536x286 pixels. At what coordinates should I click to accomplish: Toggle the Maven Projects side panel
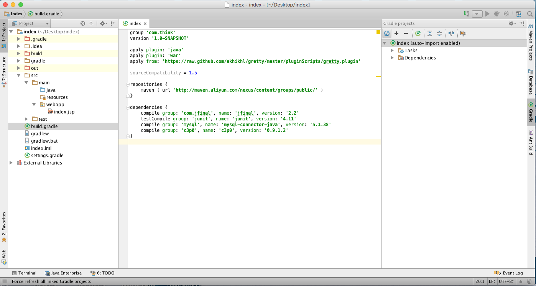531,42
